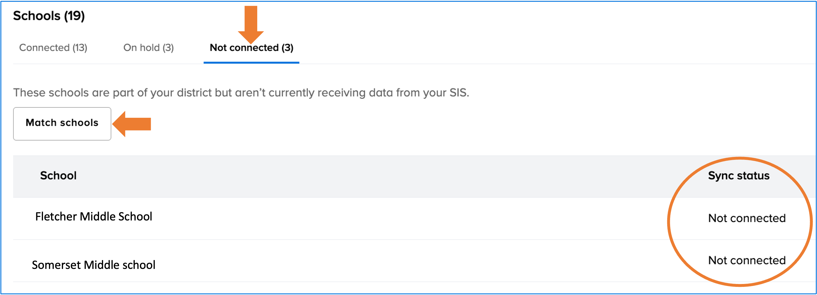Click the active Not connected tab underline

pos(251,63)
